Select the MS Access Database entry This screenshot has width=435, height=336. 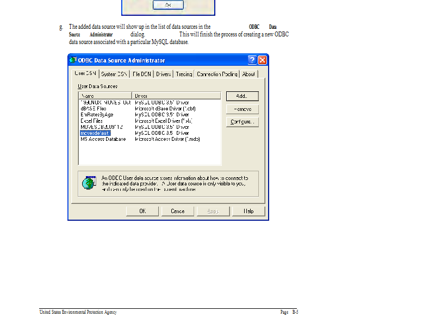(x=103, y=139)
